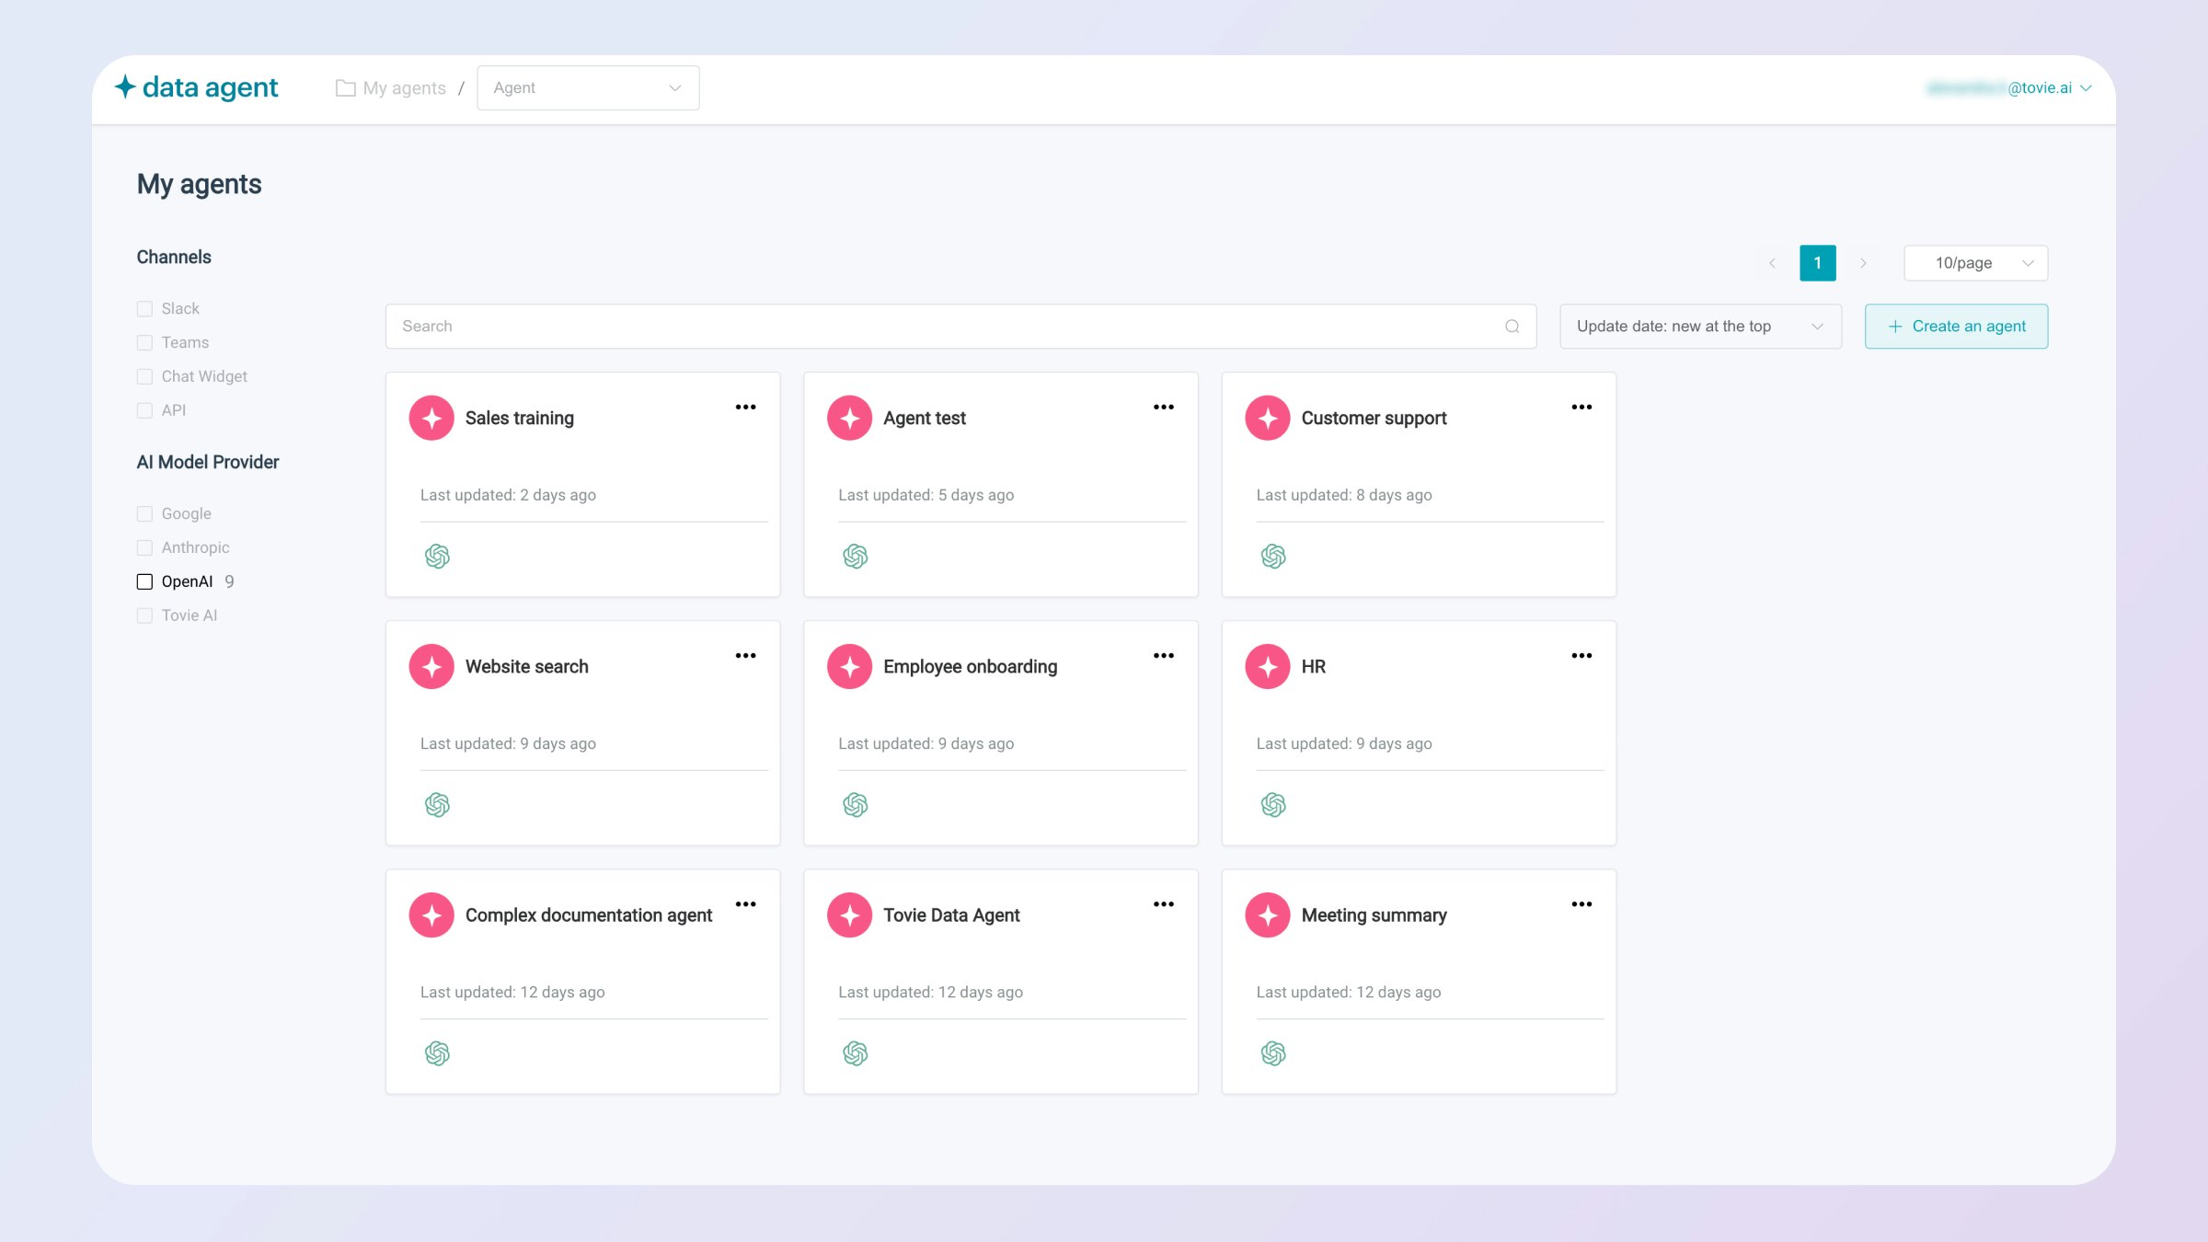This screenshot has height=1242, width=2208.
Task: Open the Agent selector dropdown
Action: (x=587, y=88)
